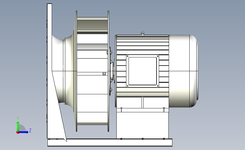Select the vertical rib beneath the motor body

[142, 102]
